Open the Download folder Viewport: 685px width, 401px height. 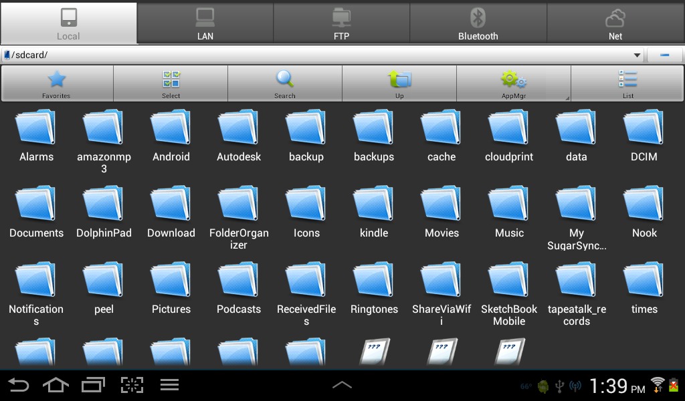pos(171,212)
